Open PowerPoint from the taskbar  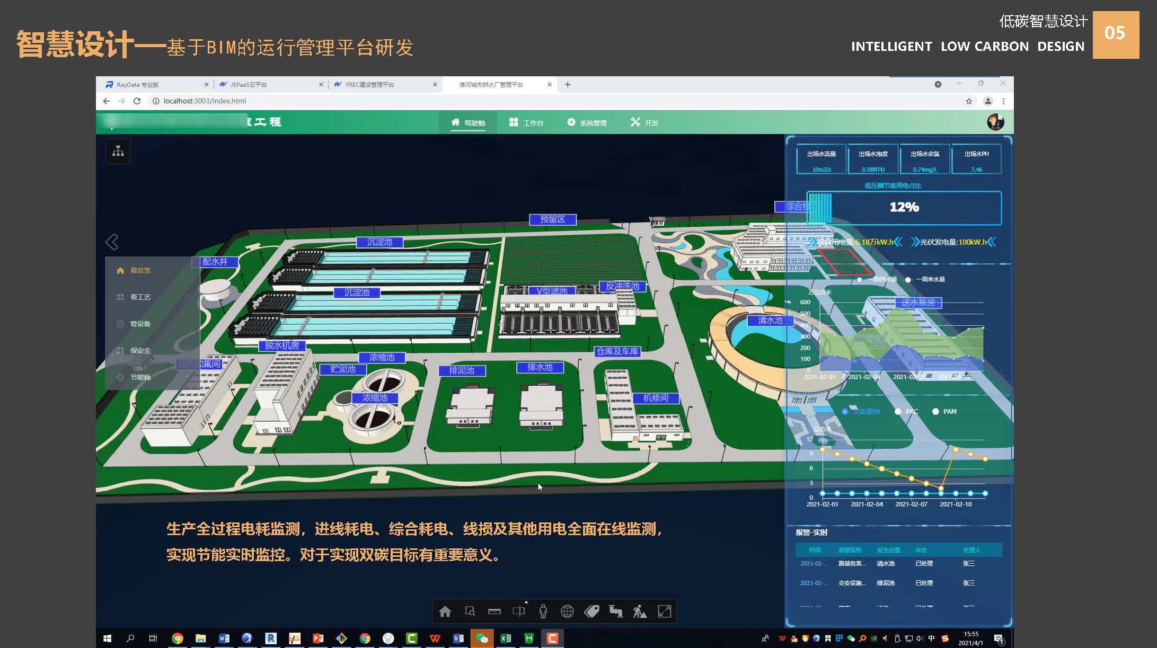point(318,638)
